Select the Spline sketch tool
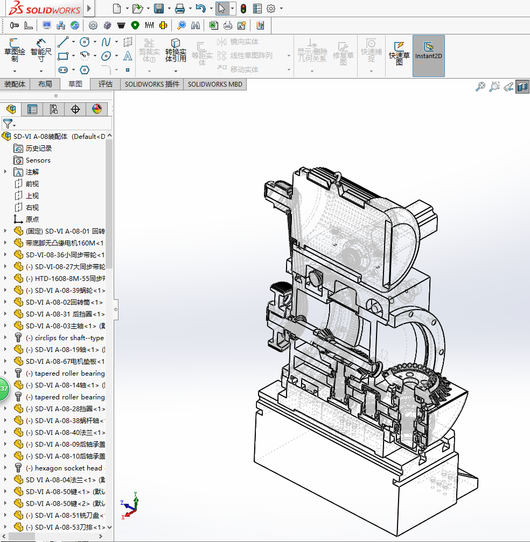Viewport: 530px width, 542px height. pyautogui.click(x=106, y=42)
